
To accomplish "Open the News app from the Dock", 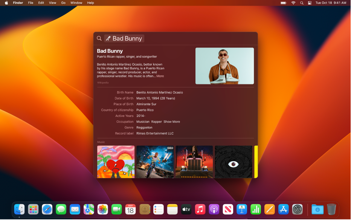I will [228, 210].
